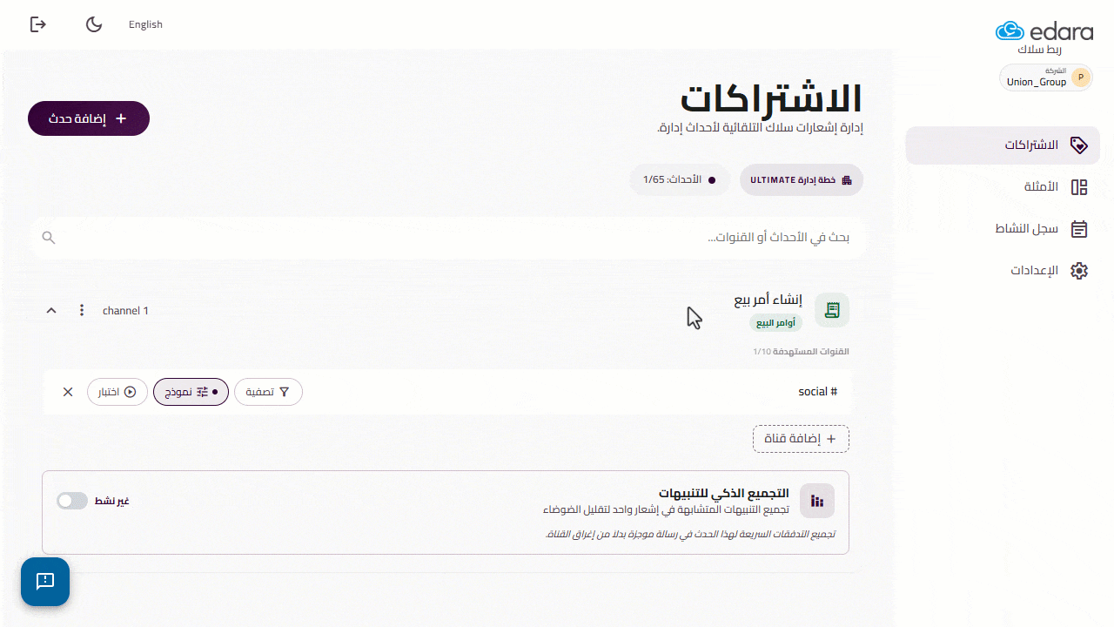1114x627 pixels.
Task: Click the channel 1 label
Action: coord(125,311)
